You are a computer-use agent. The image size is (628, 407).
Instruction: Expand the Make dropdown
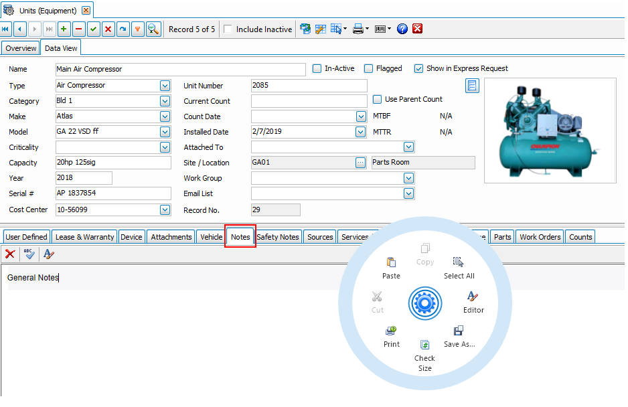[165, 116]
